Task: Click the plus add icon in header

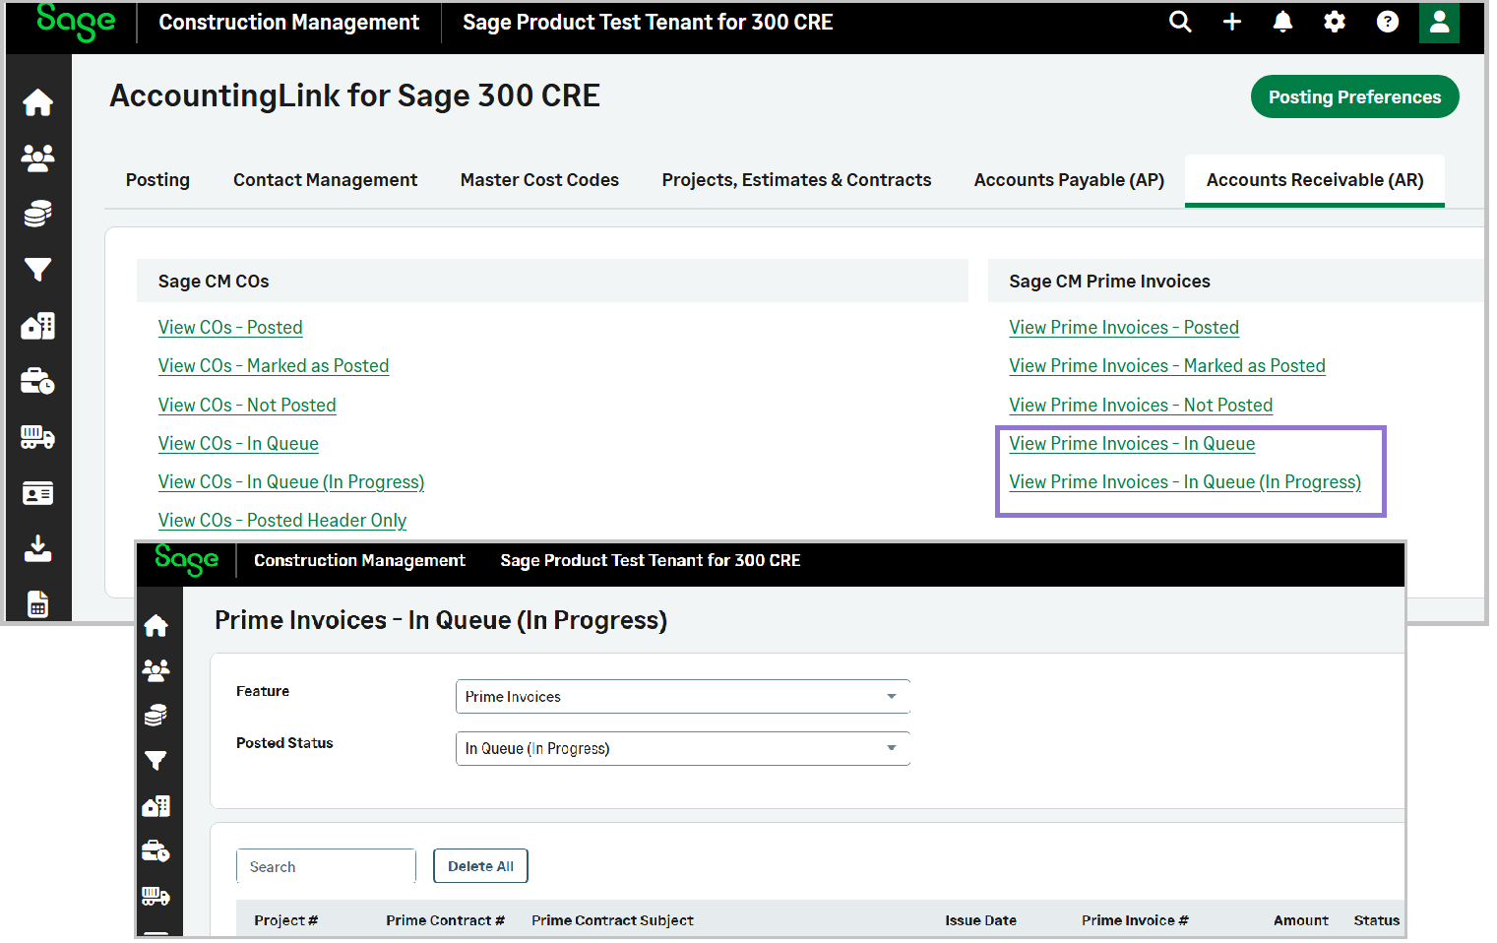Action: [1232, 22]
